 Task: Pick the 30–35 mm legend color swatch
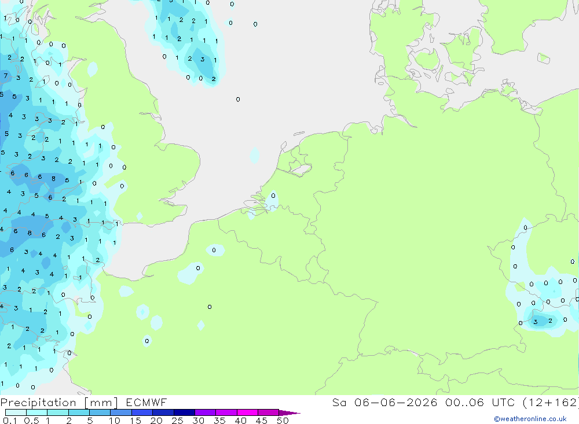point(206,412)
